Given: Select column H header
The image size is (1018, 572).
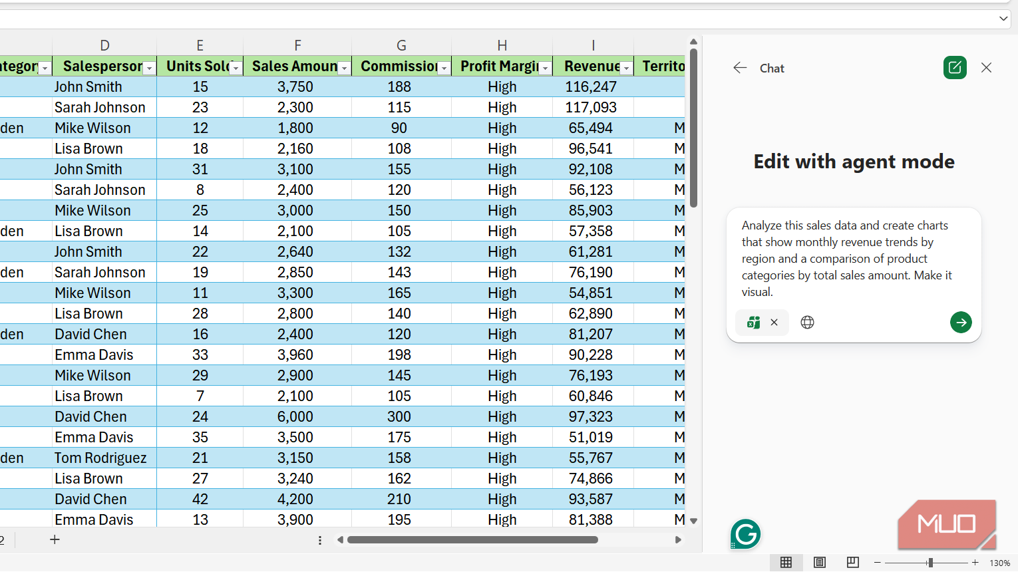Looking at the screenshot, I should pos(502,45).
